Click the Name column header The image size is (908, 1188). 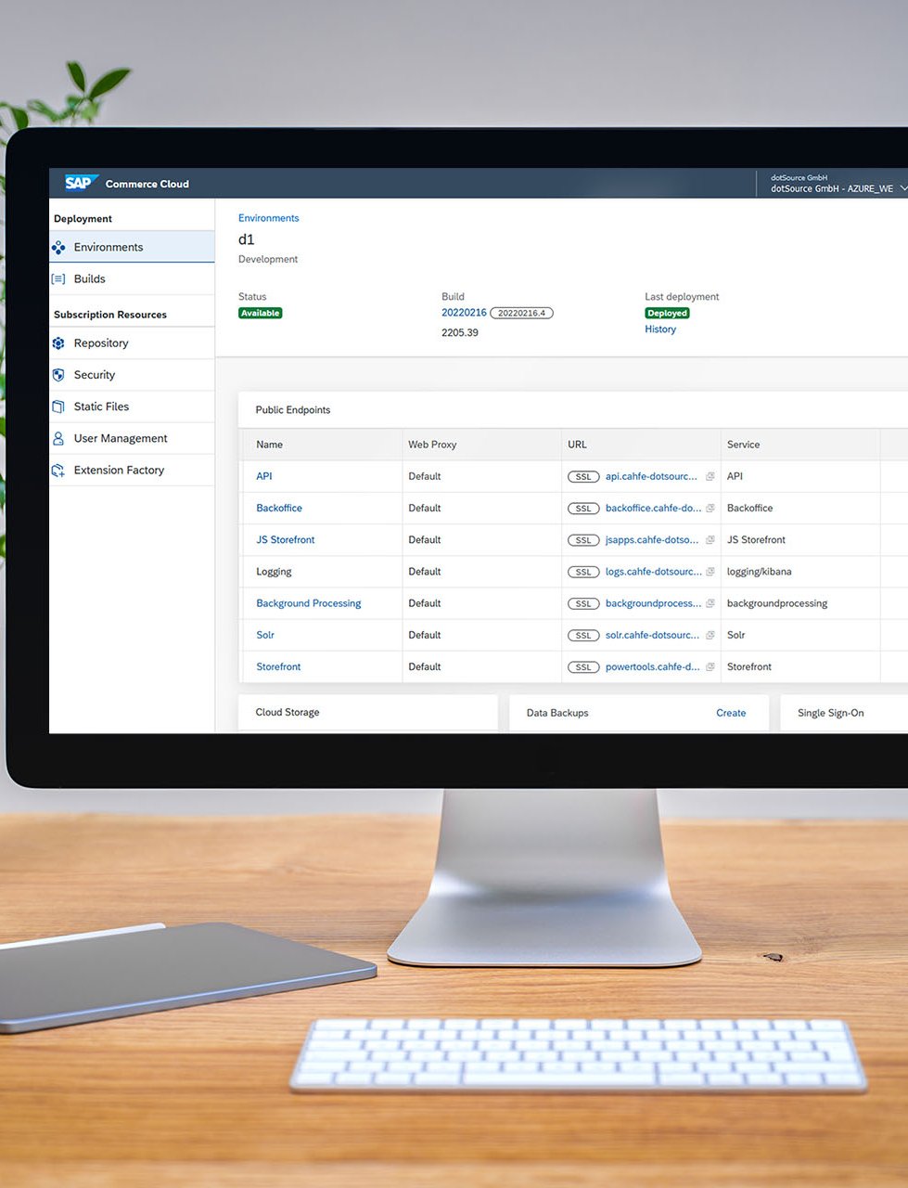click(x=269, y=445)
